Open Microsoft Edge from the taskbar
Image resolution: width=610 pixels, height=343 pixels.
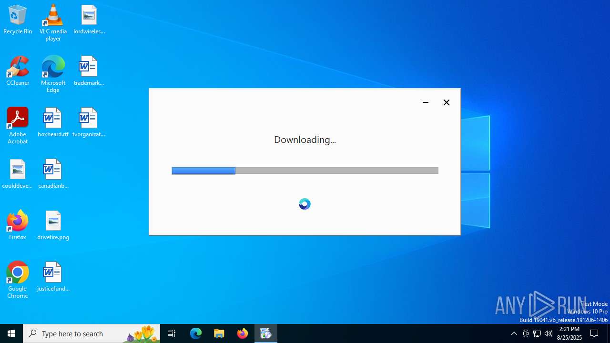(x=196, y=333)
